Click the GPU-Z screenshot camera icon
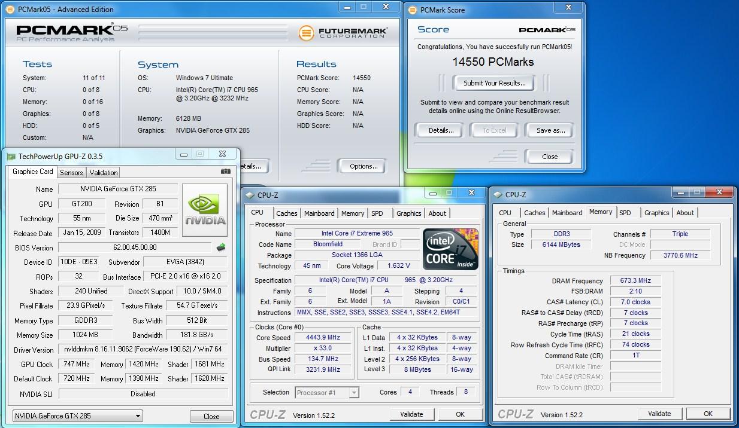This screenshot has height=428, width=739. (225, 172)
